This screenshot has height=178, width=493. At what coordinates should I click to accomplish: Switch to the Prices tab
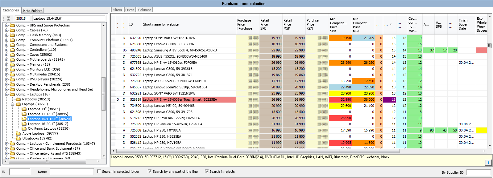click(130, 10)
